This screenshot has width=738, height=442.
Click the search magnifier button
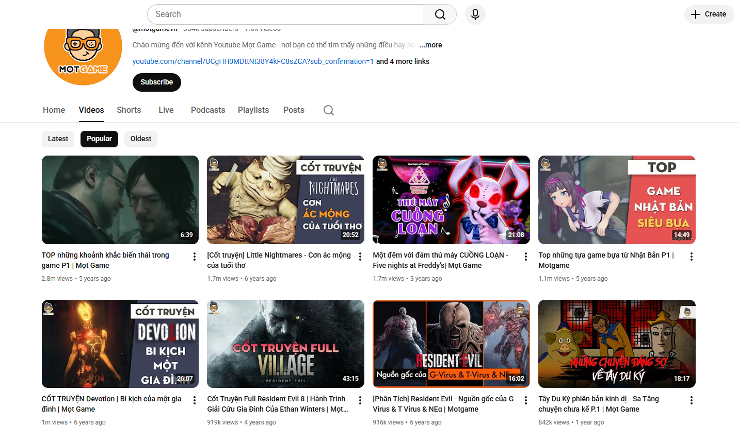point(440,14)
